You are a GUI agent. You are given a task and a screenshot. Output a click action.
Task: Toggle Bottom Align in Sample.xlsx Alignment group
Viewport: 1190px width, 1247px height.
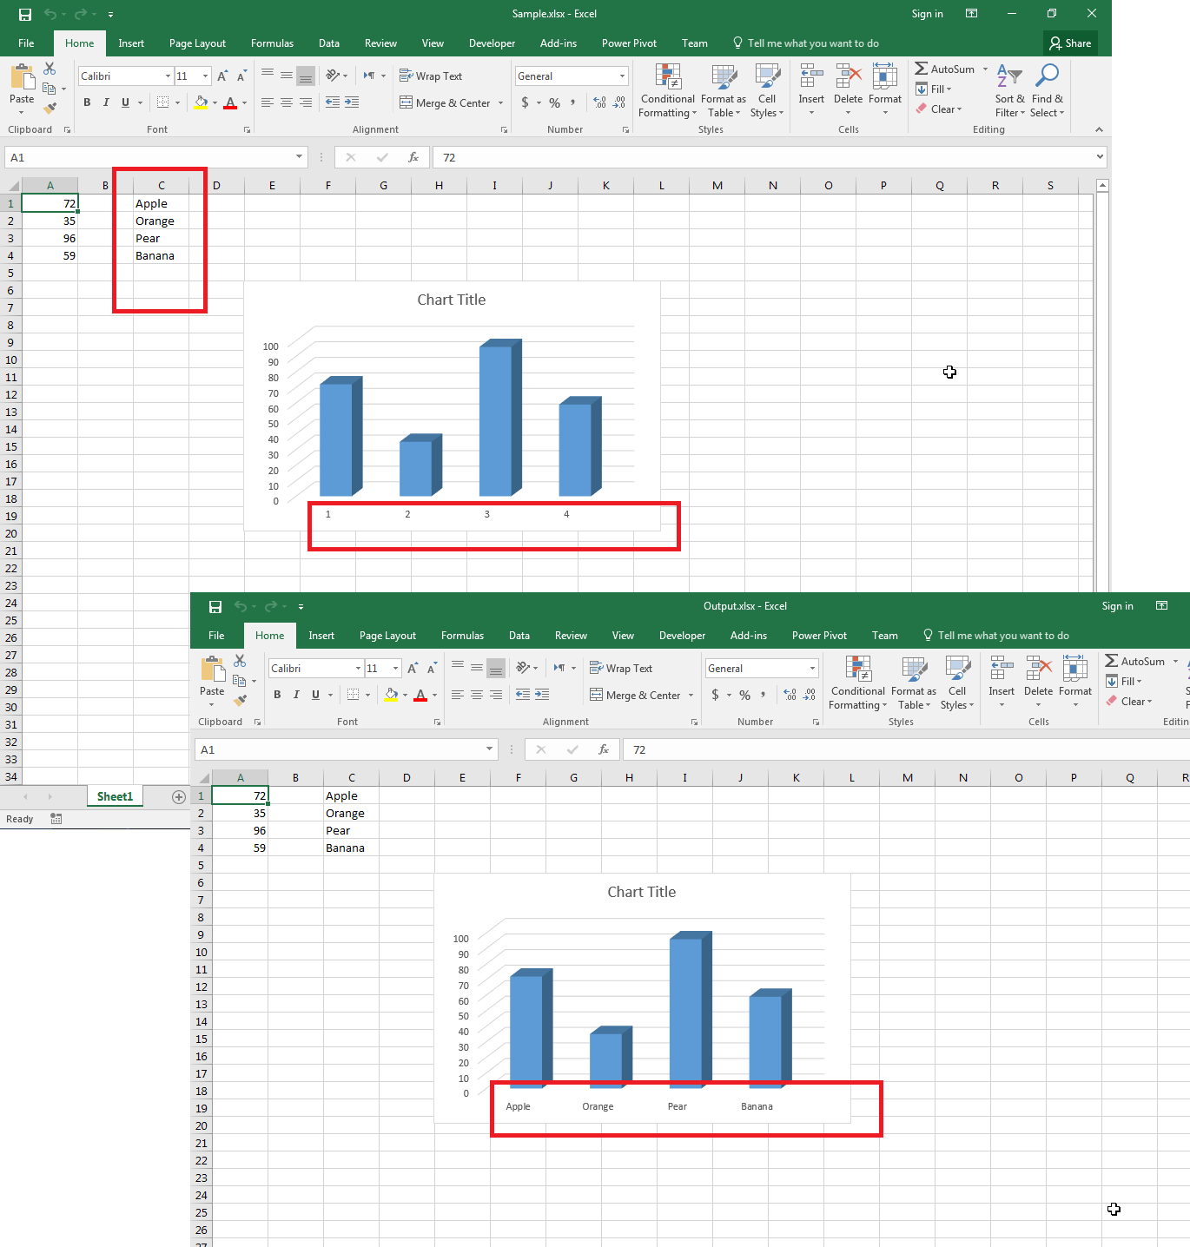tap(306, 76)
